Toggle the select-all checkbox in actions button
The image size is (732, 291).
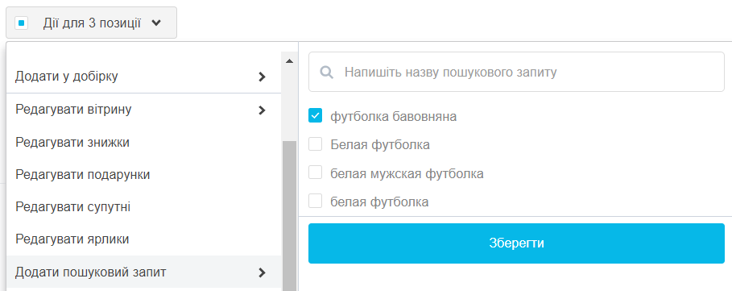[x=22, y=23]
